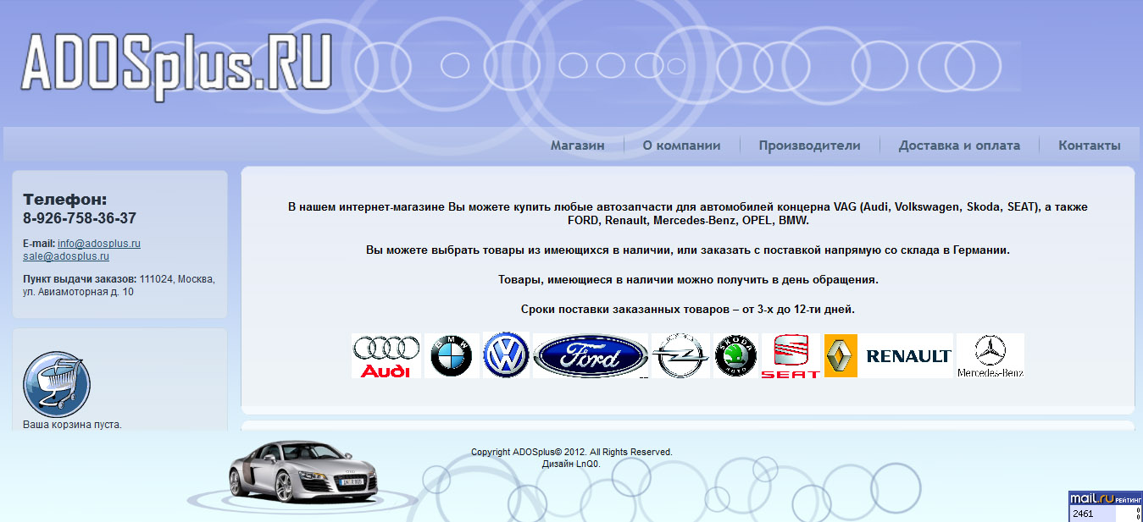Select the Volkswagen logo

506,355
